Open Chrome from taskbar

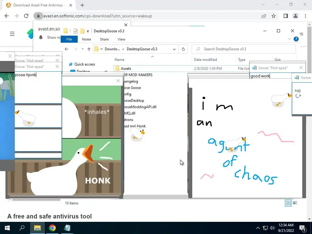52,228
